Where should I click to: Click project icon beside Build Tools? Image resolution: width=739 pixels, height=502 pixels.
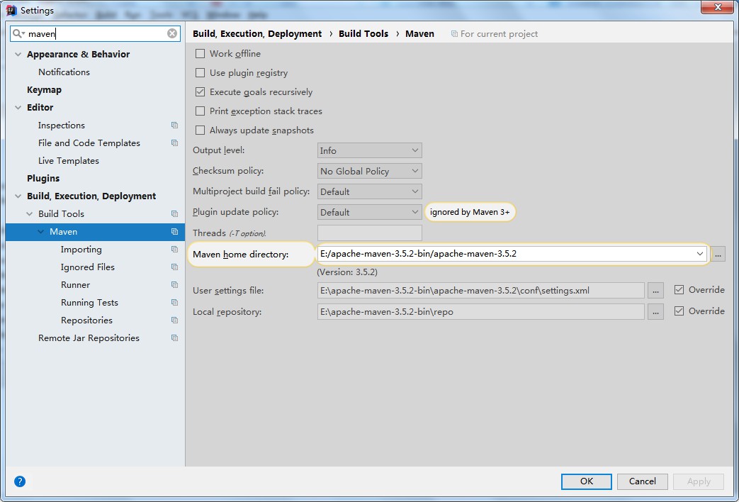tap(174, 213)
